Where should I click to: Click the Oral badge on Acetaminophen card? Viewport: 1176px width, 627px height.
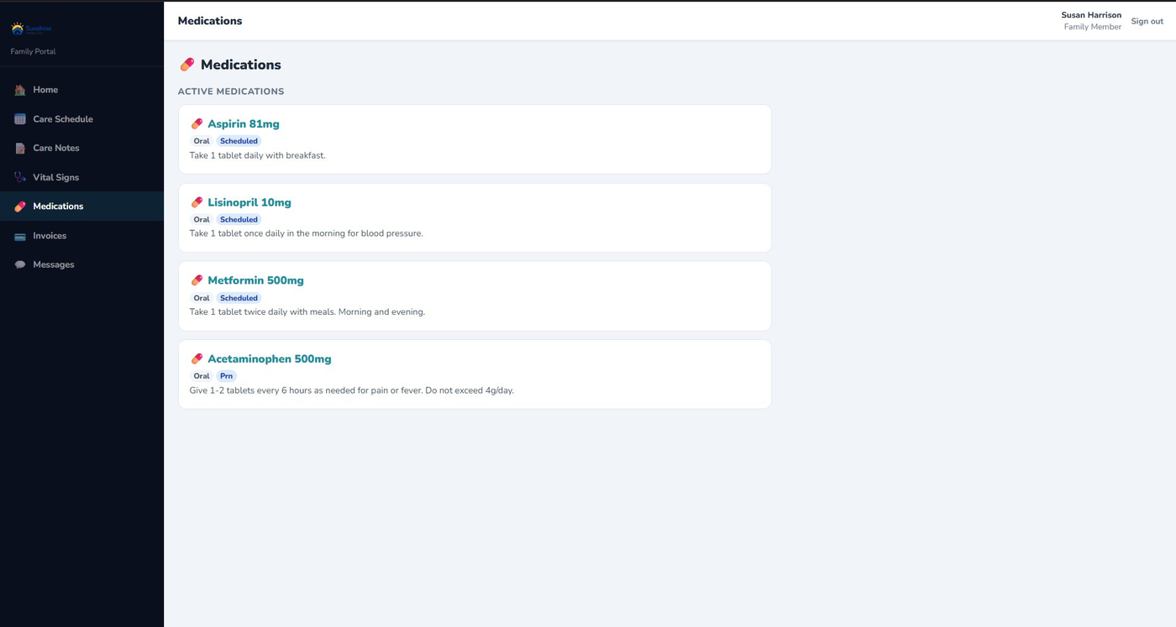[x=202, y=376]
